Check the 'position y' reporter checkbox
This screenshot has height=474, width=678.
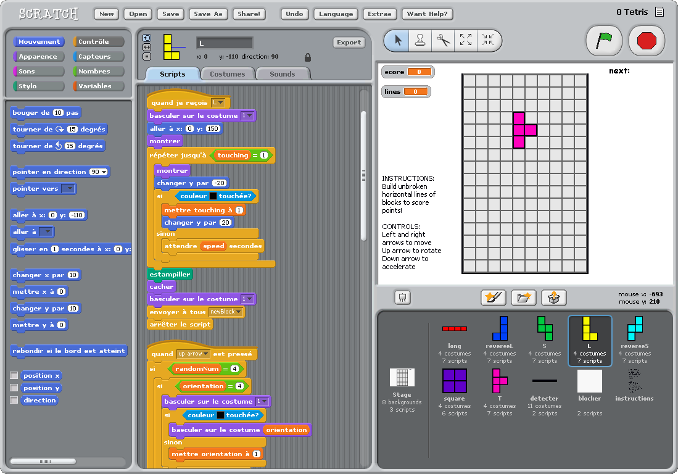point(14,388)
